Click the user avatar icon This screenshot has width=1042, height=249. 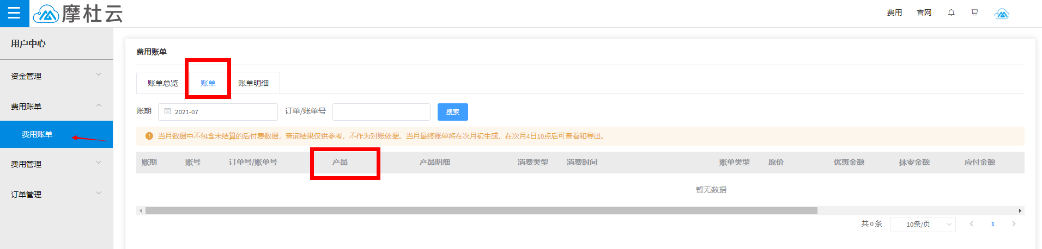[1001, 14]
